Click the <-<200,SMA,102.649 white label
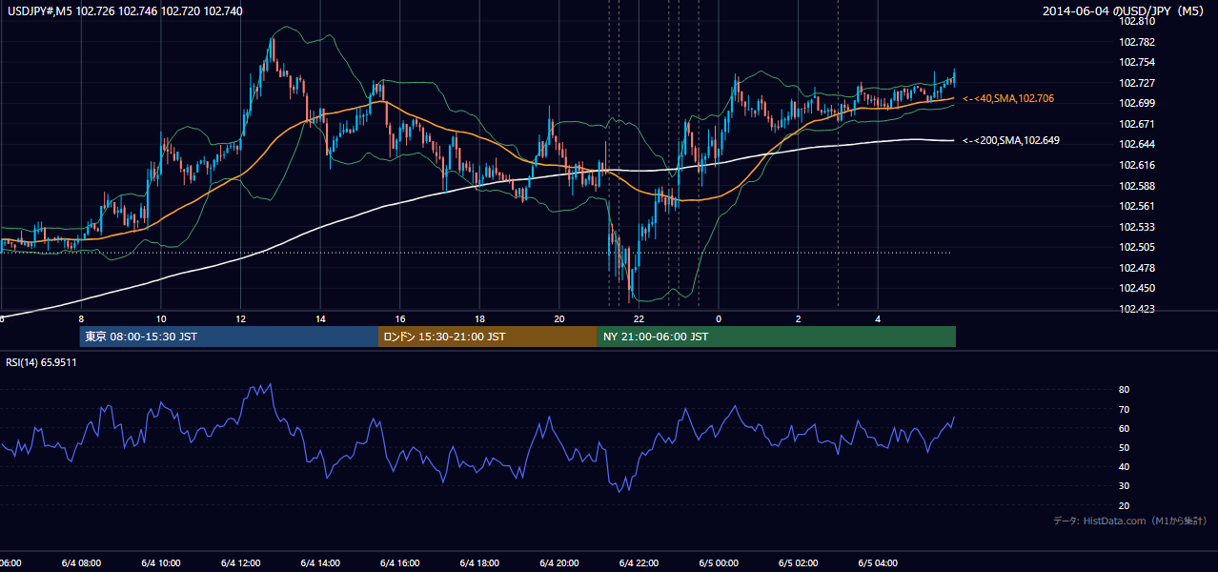Image resolution: width=1218 pixels, height=572 pixels. (x=1011, y=140)
